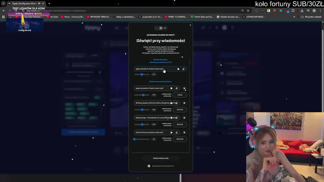Click the save icon near Zapisywane automatycznie

pyautogui.click(x=149, y=166)
